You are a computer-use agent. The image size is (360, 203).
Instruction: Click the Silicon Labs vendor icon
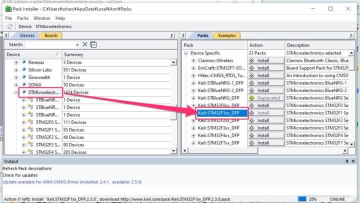[x=23, y=70]
